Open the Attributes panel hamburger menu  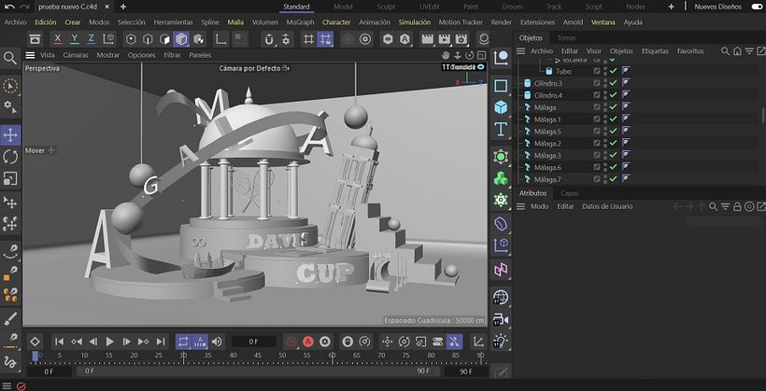pos(520,206)
